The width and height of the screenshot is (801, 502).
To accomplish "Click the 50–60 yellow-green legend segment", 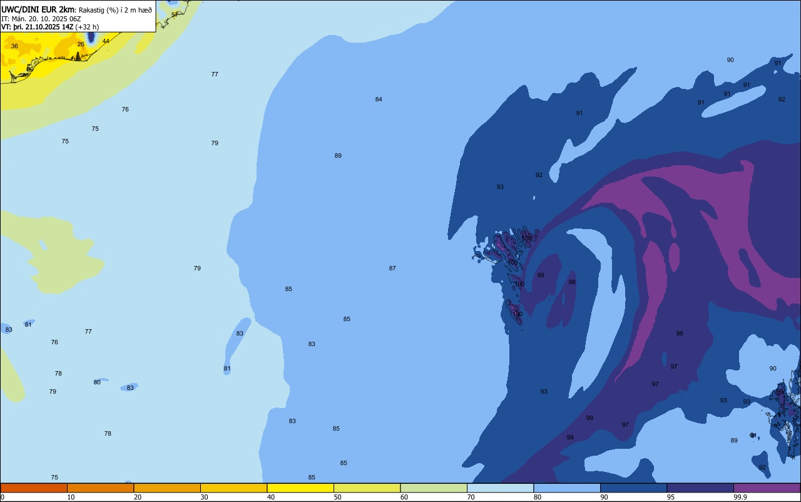I will tap(367, 488).
